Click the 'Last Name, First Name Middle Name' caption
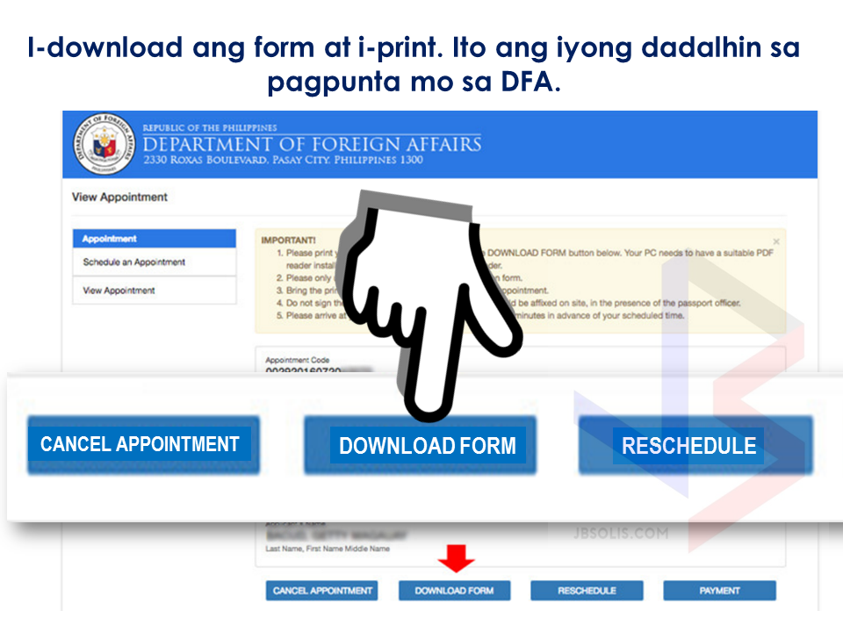Image resolution: width=843 pixels, height=632 pixels. pyautogui.click(x=328, y=549)
